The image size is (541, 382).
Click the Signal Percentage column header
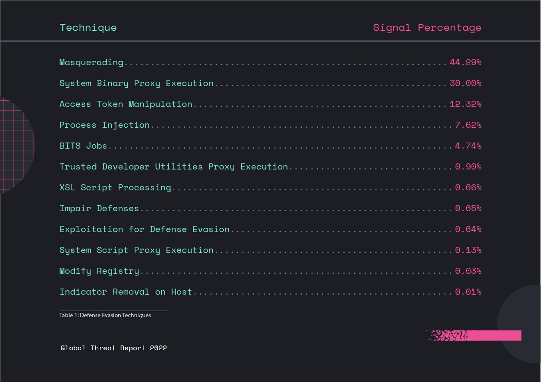[427, 27]
